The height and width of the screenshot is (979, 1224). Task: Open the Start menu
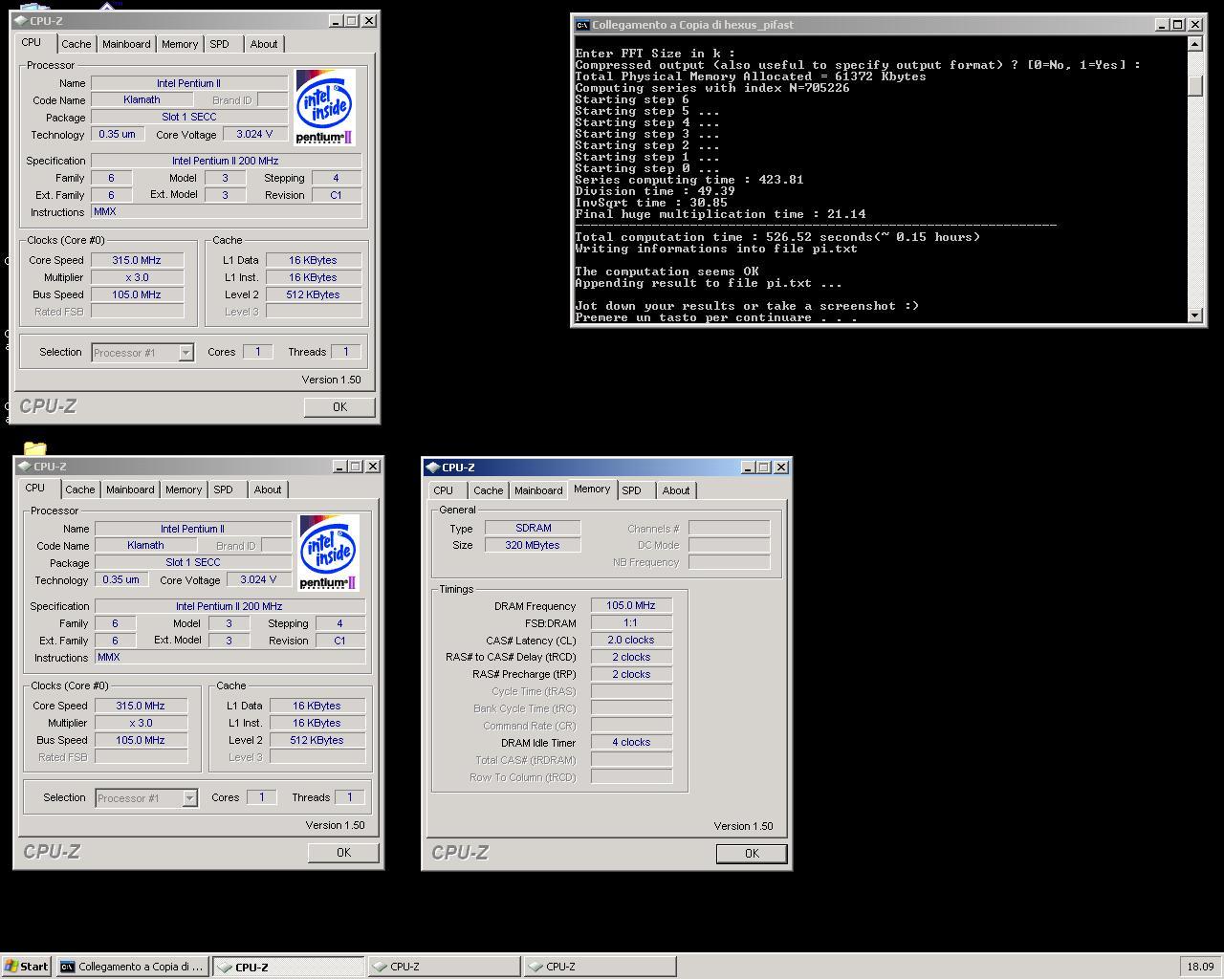pos(26,967)
